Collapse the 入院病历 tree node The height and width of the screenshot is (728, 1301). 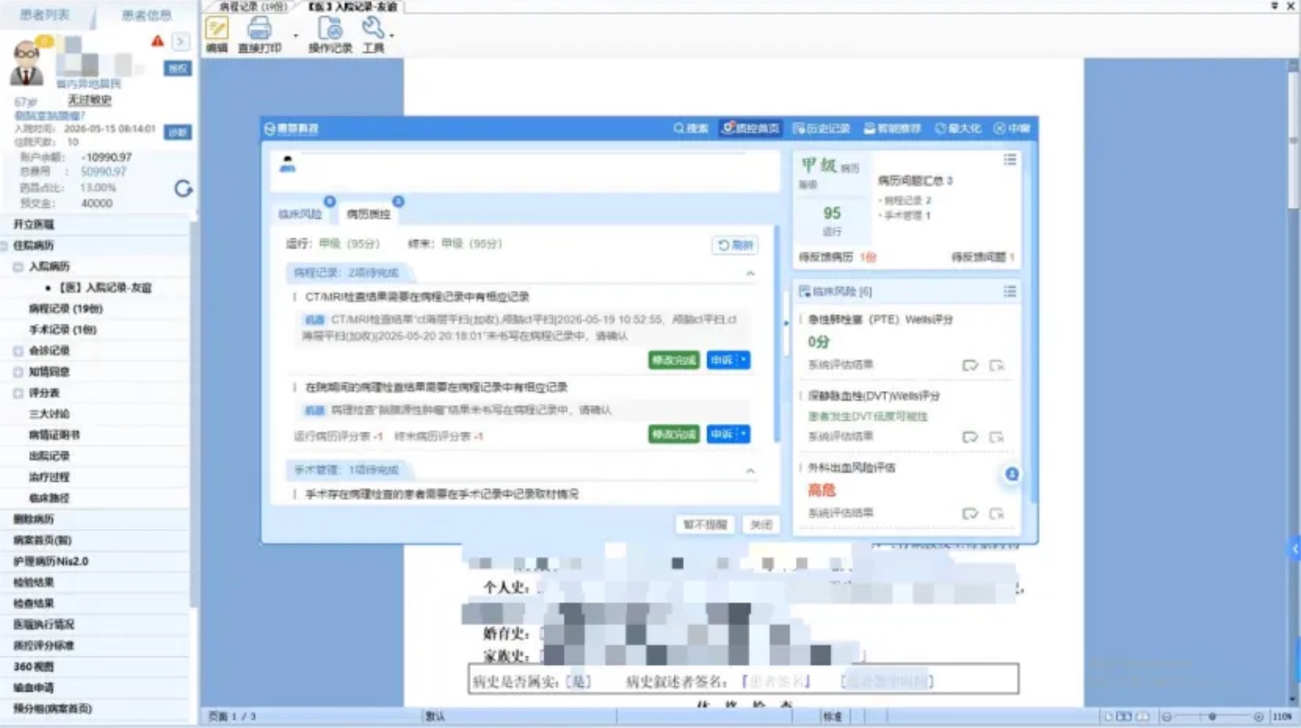pyautogui.click(x=18, y=266)
